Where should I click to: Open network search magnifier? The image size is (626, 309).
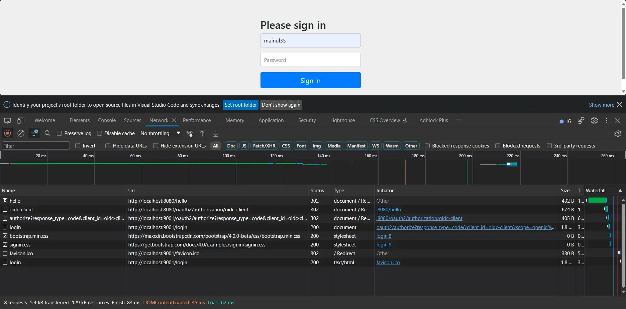[47, 133]
